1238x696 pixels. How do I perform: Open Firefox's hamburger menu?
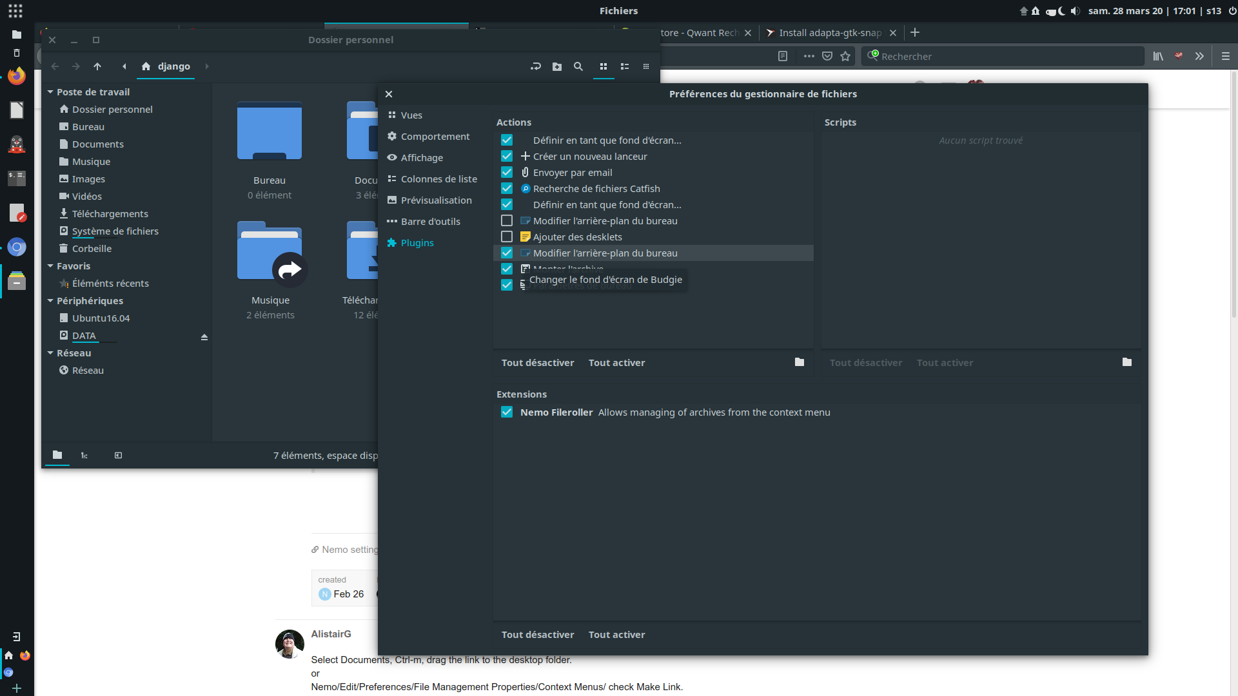(x=1226, y=56)
